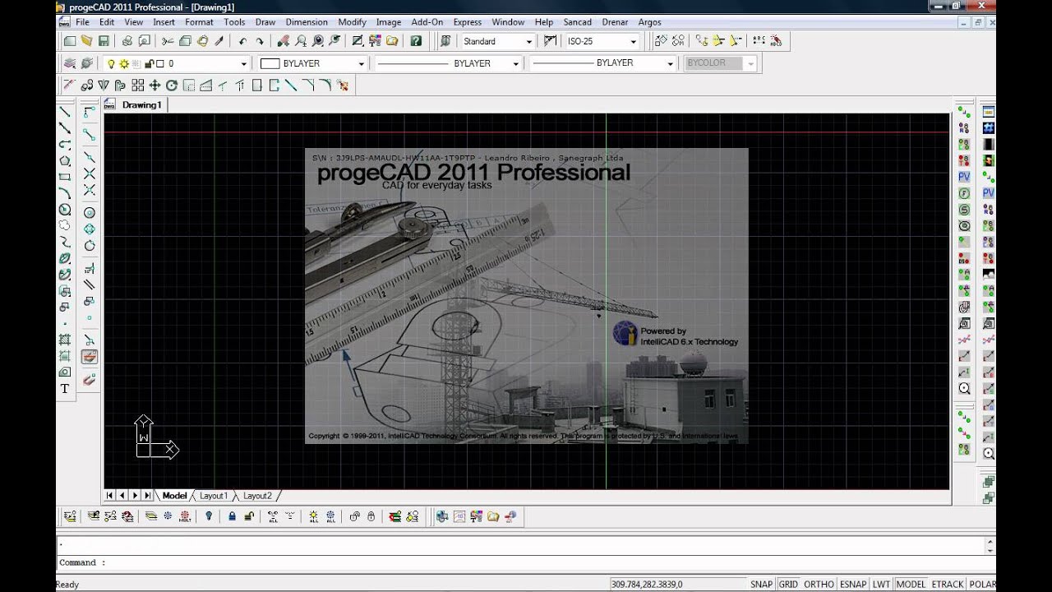The height and width of the screenshot is (592, 1052).
Task: Select the Hatch tool icon
Action: pos(65,340)
